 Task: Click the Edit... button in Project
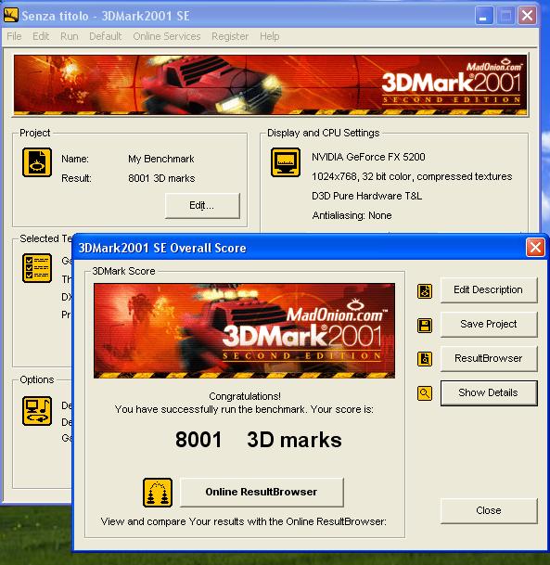click(202, 205)
